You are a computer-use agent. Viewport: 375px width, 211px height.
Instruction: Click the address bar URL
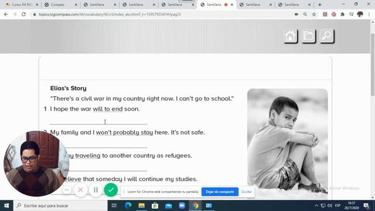(110, 14)
